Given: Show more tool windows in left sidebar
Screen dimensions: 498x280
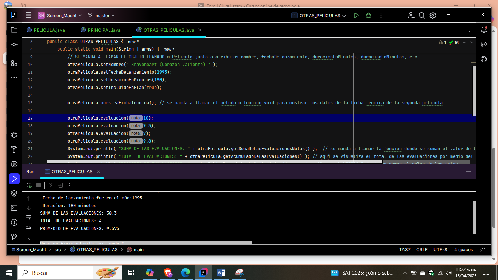Looking at the screenshot, I should click(14, 78).
